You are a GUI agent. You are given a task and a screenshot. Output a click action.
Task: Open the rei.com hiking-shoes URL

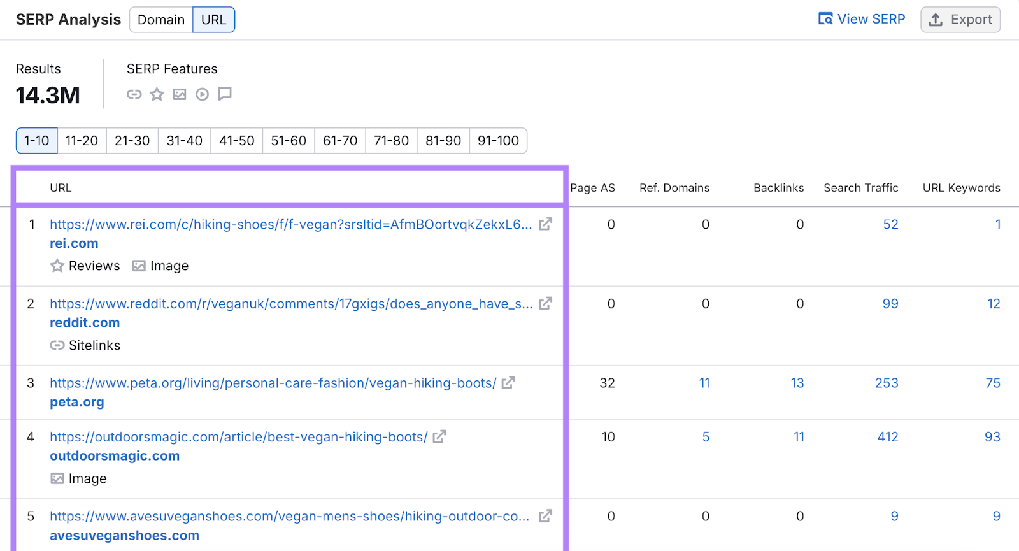291,224
